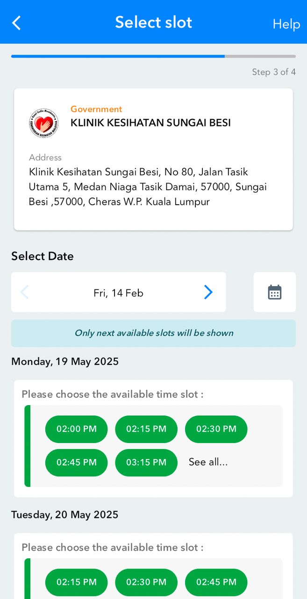Go to previous date with left chevron
The width and height of the screenshot is (307, 599).
coord(25,292)
